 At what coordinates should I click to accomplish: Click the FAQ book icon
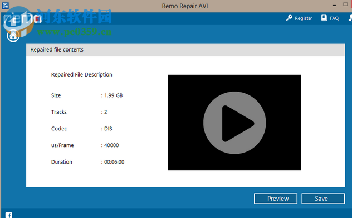pyautogui.click(x=324, y=18)
